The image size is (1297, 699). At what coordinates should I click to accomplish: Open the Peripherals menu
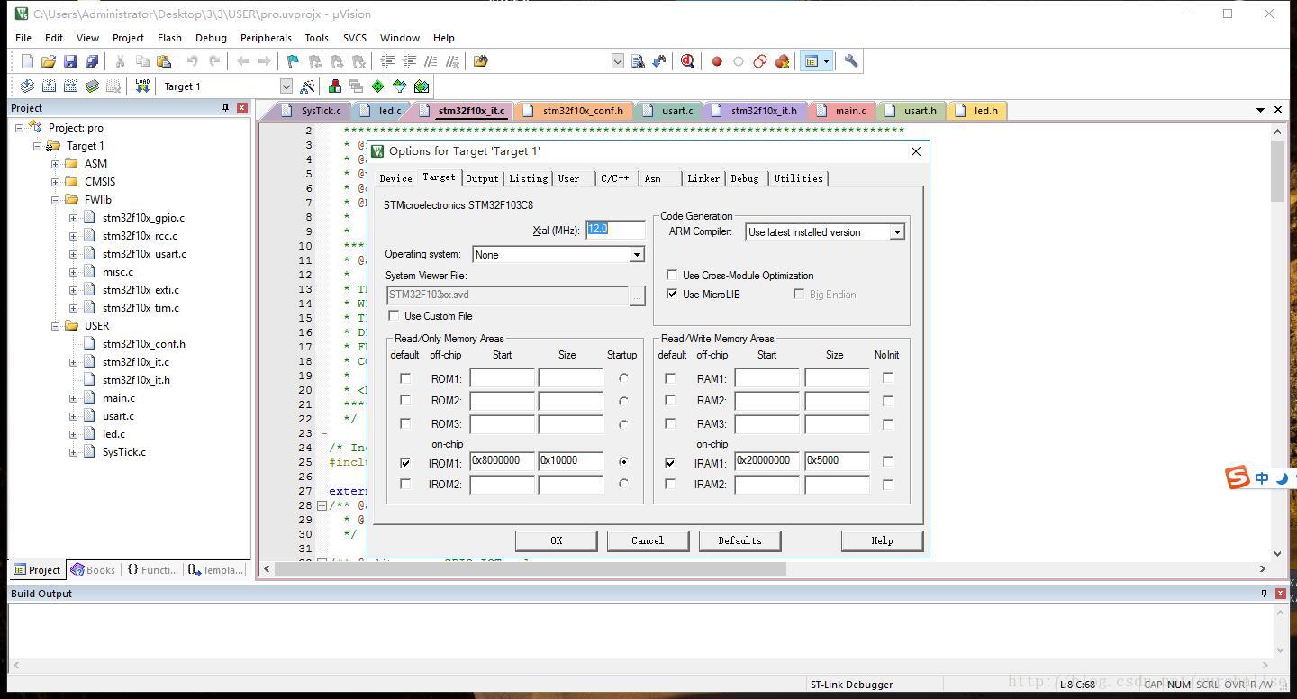point(266,38)
